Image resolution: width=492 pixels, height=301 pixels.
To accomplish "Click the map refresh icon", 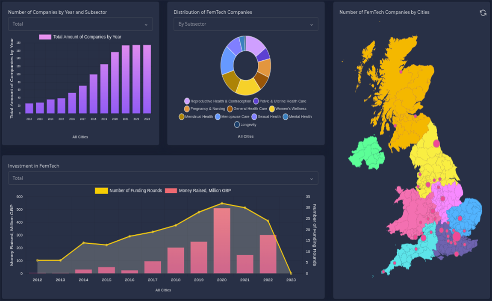I will click(483, 13).
